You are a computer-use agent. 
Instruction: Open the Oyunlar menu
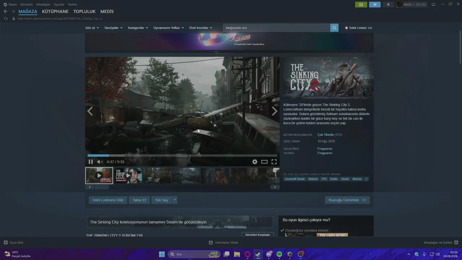[59, 5]
